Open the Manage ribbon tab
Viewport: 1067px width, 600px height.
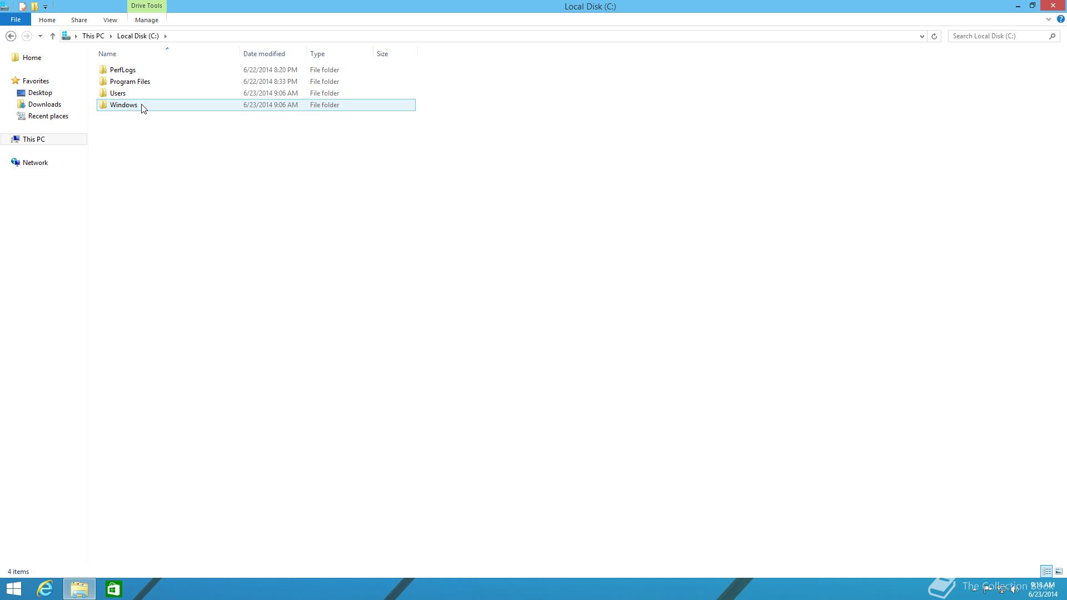pyautogui.click(x=147, y=20)
